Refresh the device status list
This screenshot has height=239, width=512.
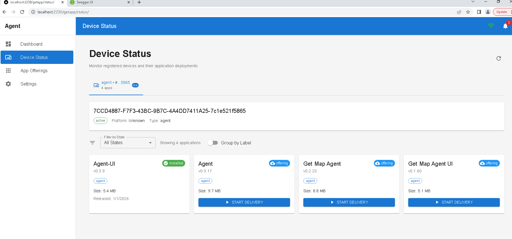point(498,58)
